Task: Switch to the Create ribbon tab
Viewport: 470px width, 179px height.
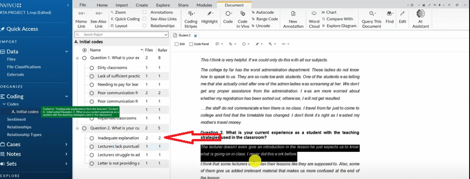Action: (142, 5)
